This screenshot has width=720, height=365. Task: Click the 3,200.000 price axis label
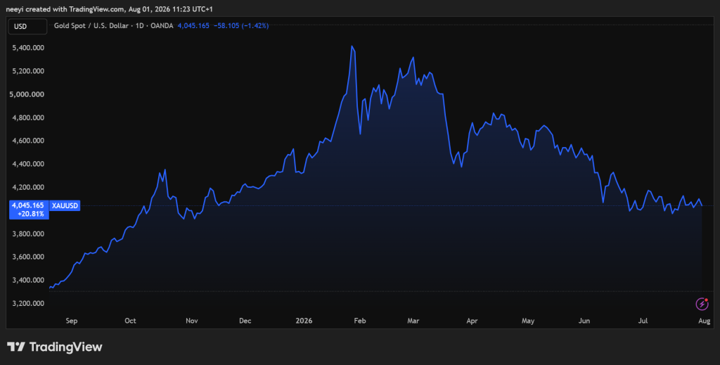(30, 304)
